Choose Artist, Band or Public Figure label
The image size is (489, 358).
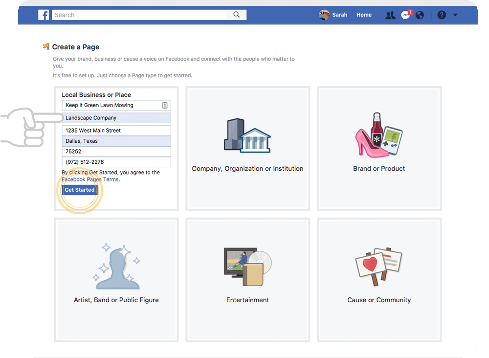(x=116, y=300)
